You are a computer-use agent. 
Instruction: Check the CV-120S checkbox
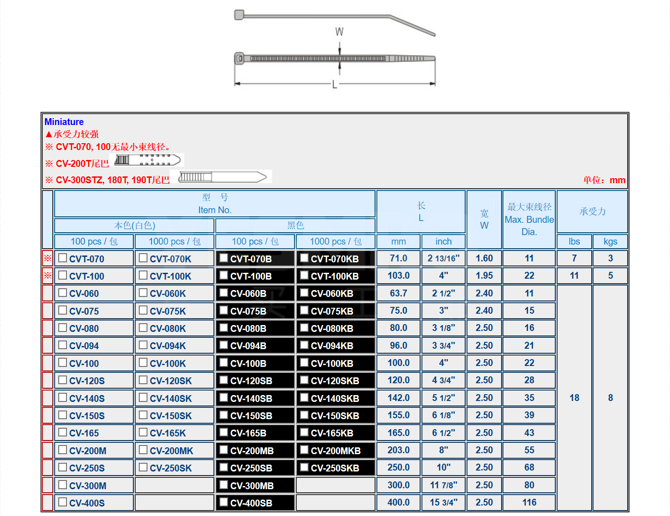point(63,380)
